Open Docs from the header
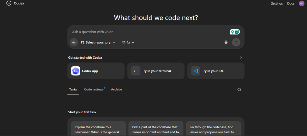 (x=291, y=4)
